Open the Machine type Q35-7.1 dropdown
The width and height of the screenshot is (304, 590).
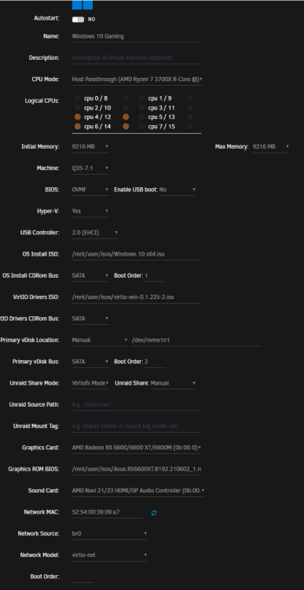point(90,168)
